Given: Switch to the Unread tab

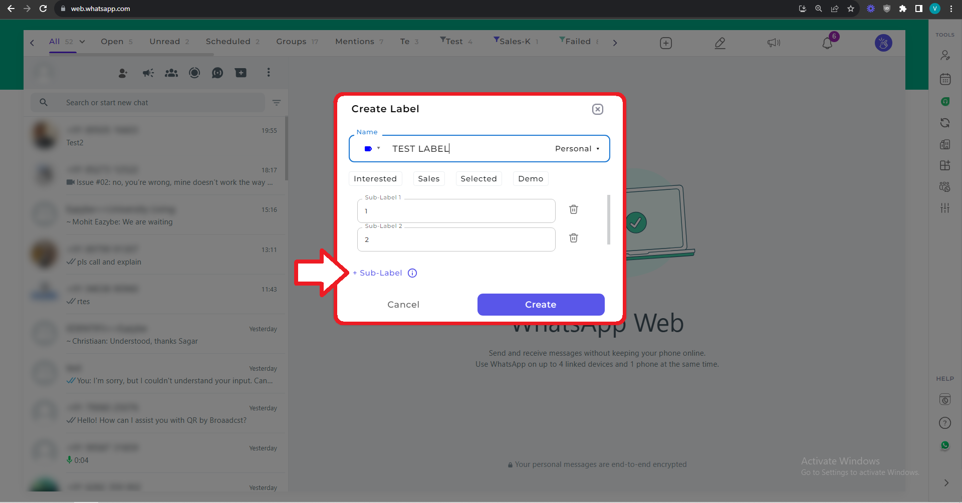Looking at the screenshot, I should point(169,42).
